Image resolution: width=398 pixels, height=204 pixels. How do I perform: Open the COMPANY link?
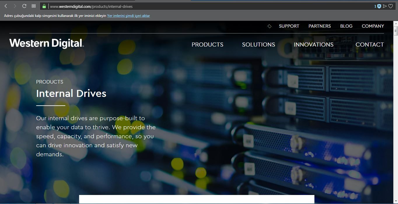tap(373, 26)
